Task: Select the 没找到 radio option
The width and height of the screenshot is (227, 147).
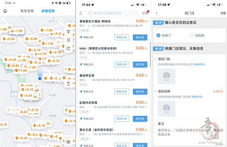Action: click(x=197, y=36)
